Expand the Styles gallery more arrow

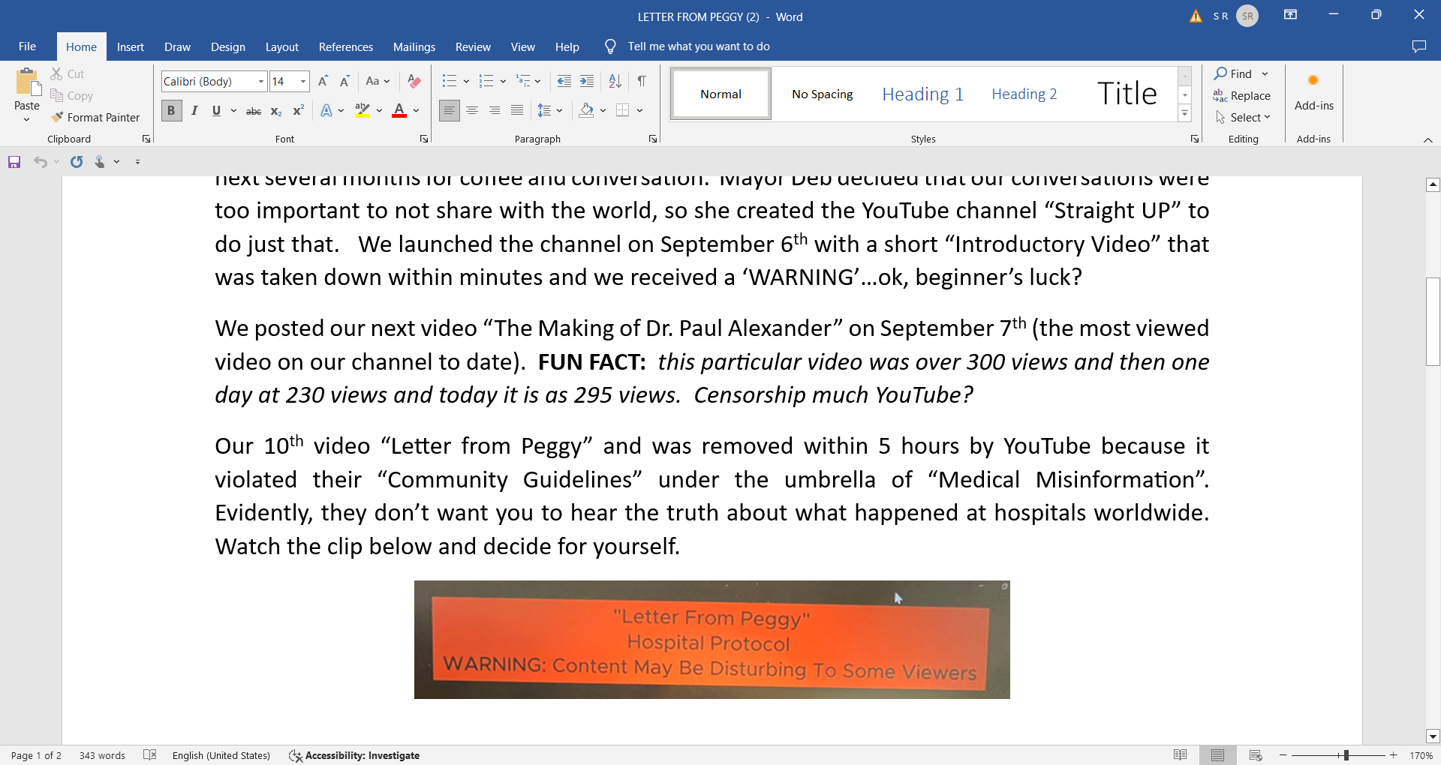click(x=1185, y=114)
